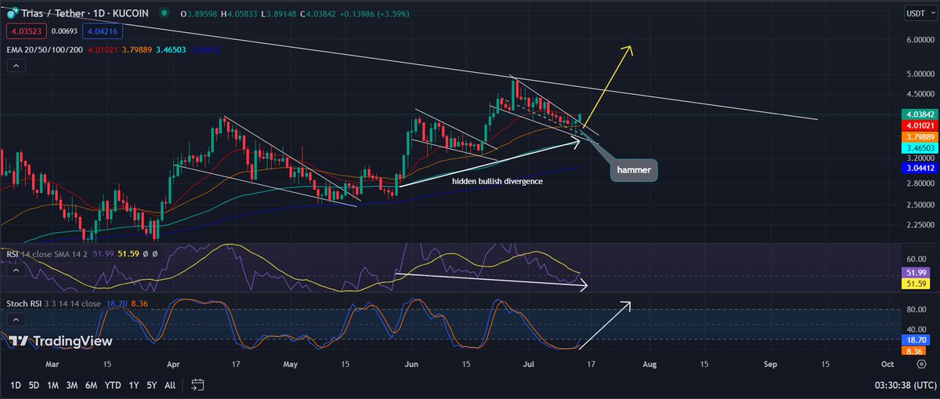This screenshot has width=940, height=399.
Task: Switch to the 1Y time range
Action: [x=132, y=385]
